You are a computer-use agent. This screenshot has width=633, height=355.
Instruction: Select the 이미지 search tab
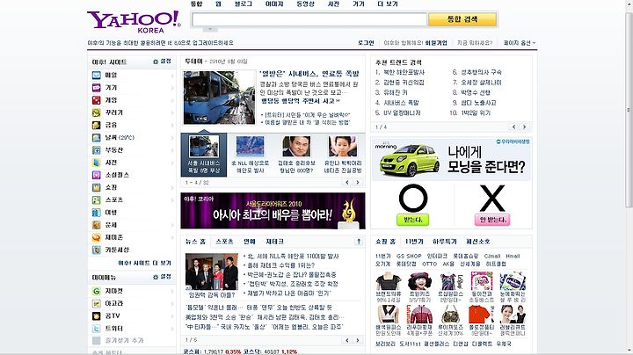(274, 4)
